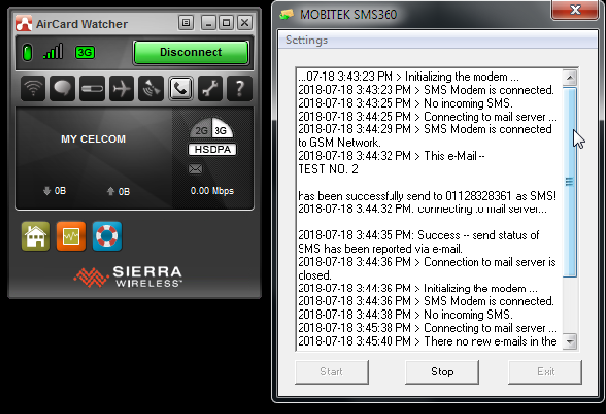This screenshot has width=606, height=414.
Task: Open the GPS satellite icon
Action: 151,89
